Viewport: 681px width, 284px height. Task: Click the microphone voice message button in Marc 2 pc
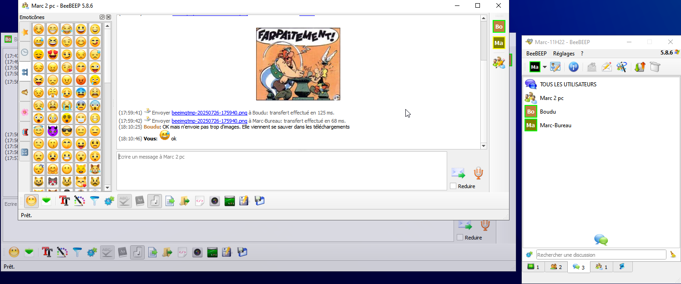point(478,173)
